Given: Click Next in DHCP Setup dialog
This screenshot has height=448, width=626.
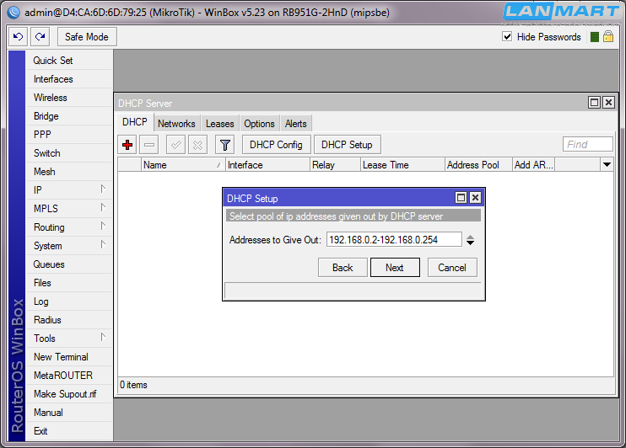Looking at the screenshot, I should click(395, 268).
